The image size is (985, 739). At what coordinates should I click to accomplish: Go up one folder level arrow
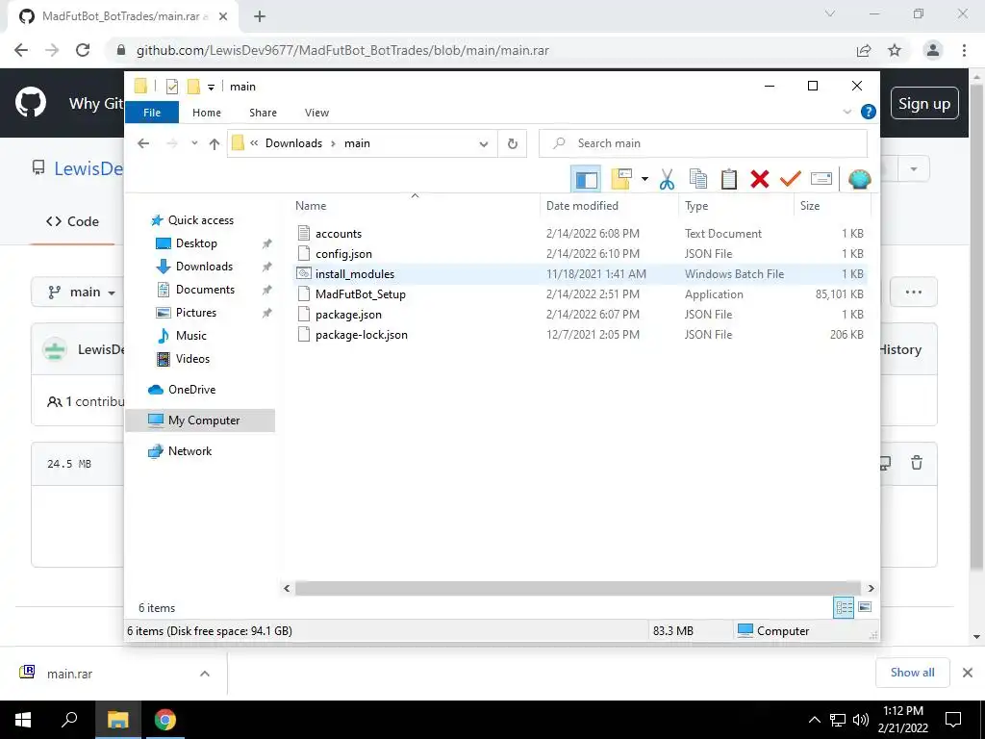click(215, 144)
